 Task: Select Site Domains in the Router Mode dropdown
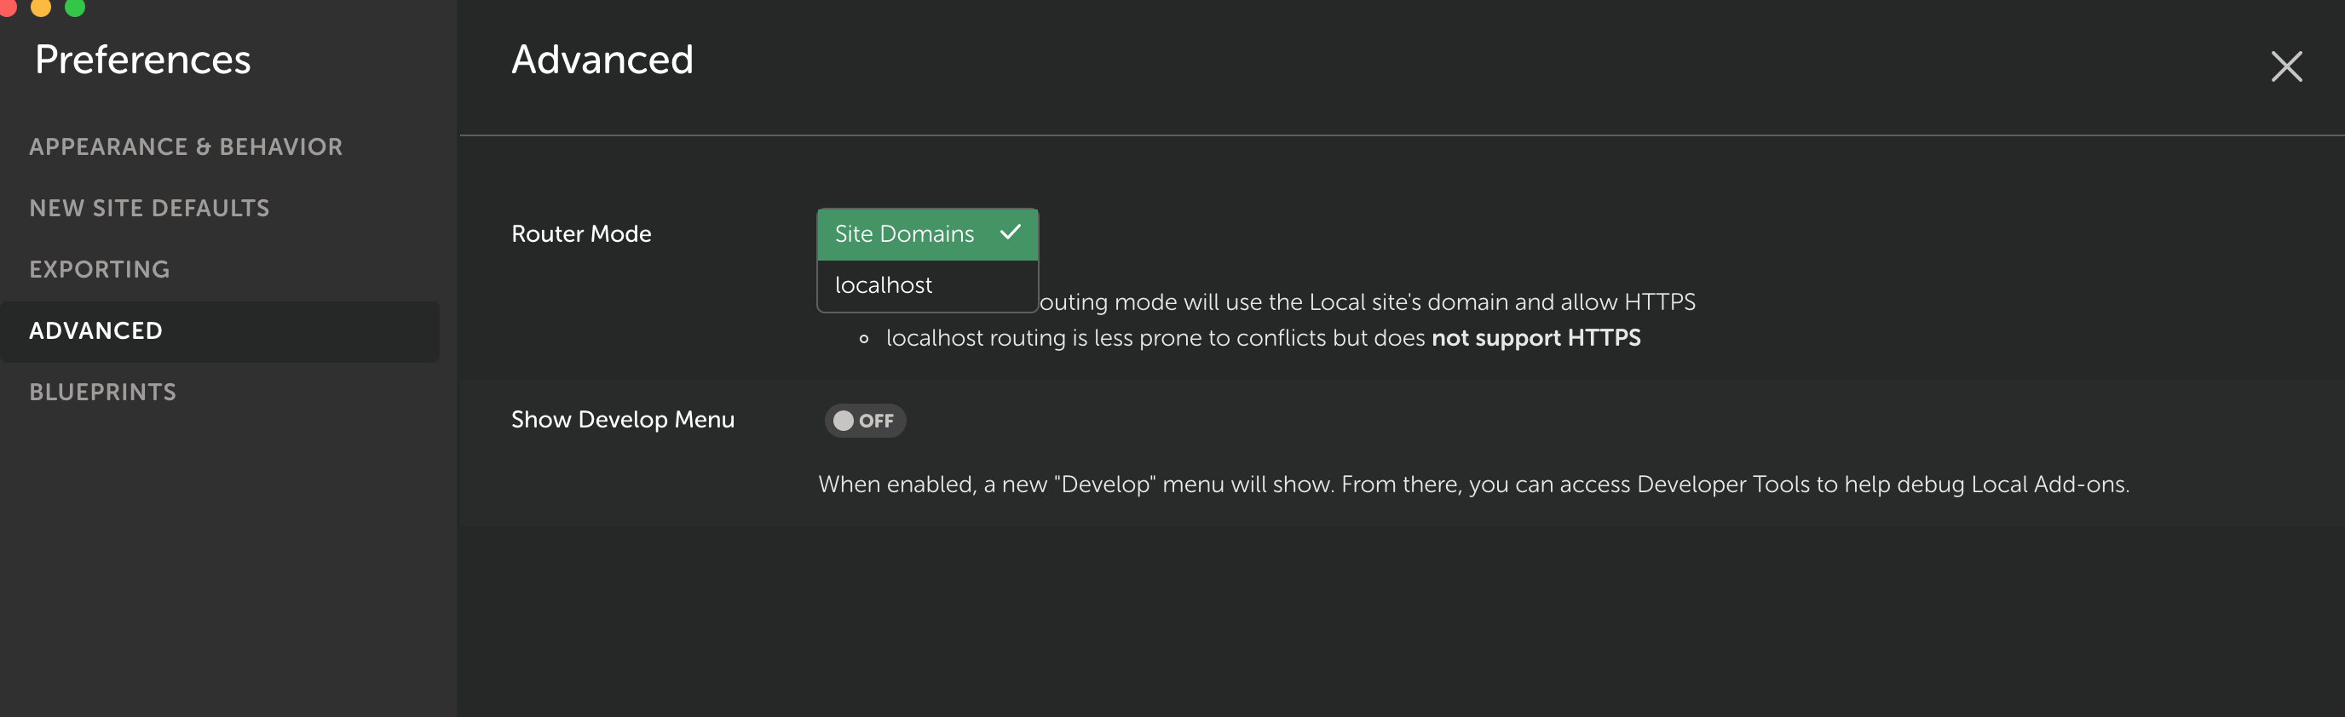pyautogui.click(x=904, y=234)
